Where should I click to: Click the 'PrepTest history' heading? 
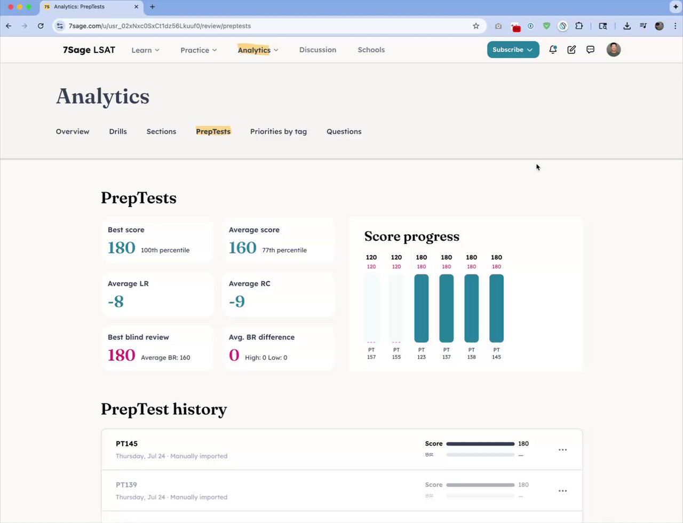point(164,409)
